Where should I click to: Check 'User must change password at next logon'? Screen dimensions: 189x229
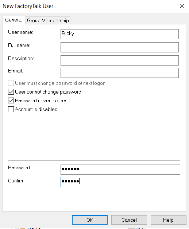click(11, 83)
